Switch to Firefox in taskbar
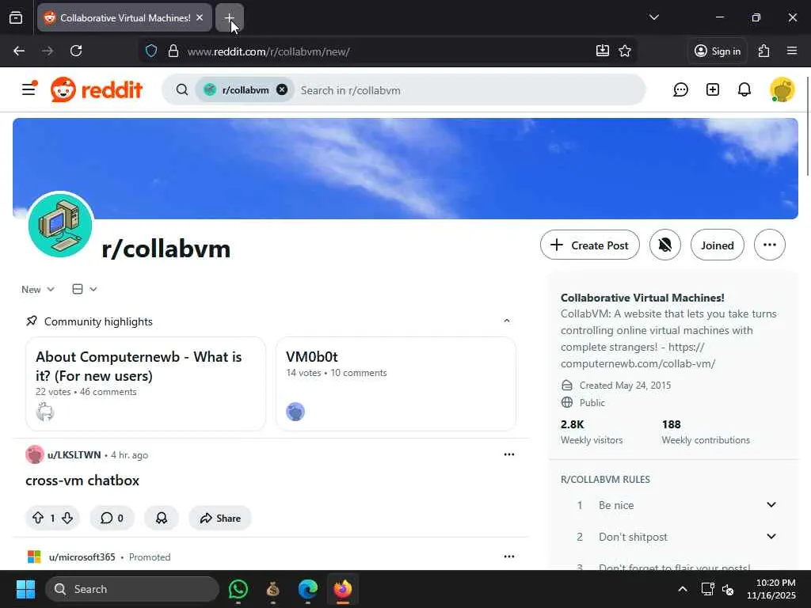The width and height of the screenshot is (811, 608). click(x=342, y=589)
